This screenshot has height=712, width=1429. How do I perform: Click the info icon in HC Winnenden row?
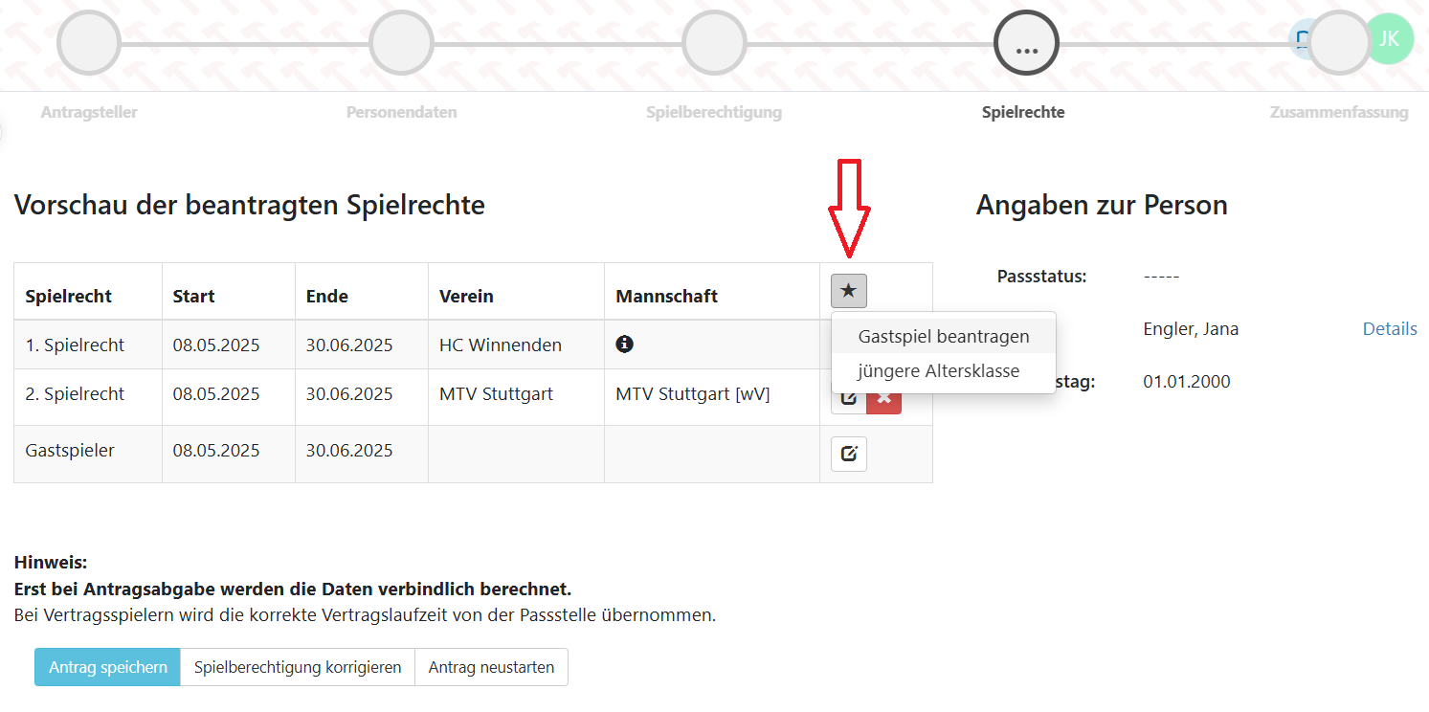pyautogui.click(x=624, y=345)
